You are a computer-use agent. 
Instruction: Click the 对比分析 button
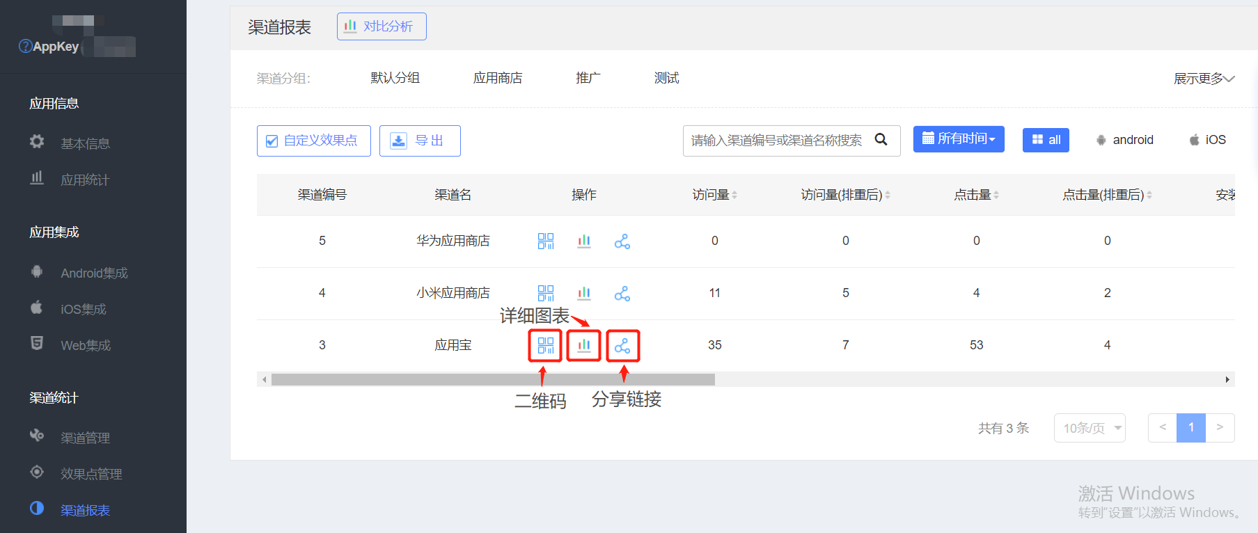coord(382,26)
